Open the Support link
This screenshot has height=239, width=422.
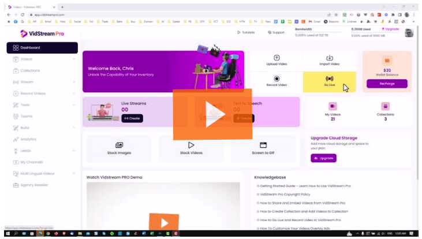[276, 32]
